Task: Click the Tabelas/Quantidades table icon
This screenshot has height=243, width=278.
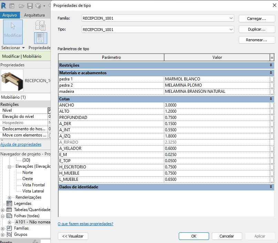Action: [9, 210]
